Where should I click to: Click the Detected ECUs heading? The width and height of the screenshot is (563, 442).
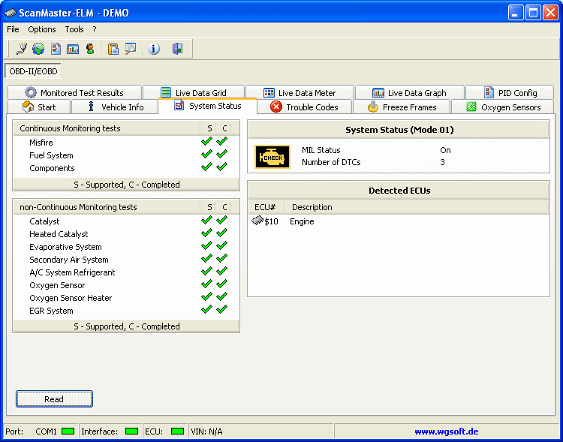(x=399, y=191)
